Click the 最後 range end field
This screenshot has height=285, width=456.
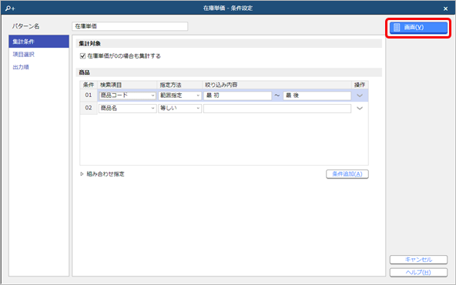(x=317, y=96)
